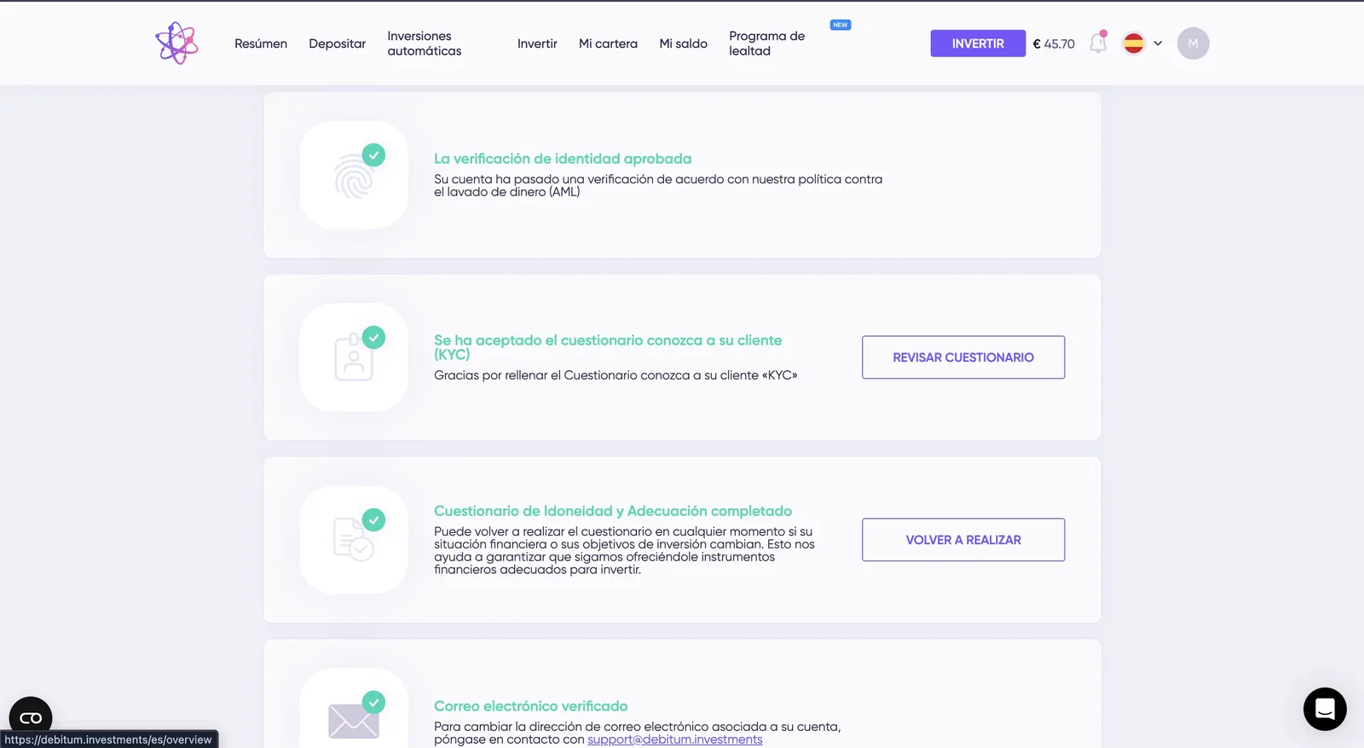Click the CO accessibility badge

tap(31, 718)
